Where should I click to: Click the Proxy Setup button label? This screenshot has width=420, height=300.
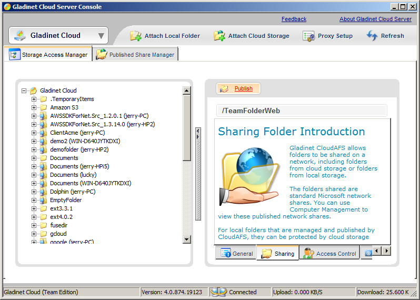tap(335, 36)
